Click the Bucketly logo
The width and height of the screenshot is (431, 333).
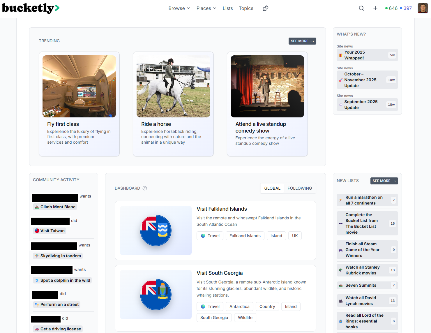point(31,8)
